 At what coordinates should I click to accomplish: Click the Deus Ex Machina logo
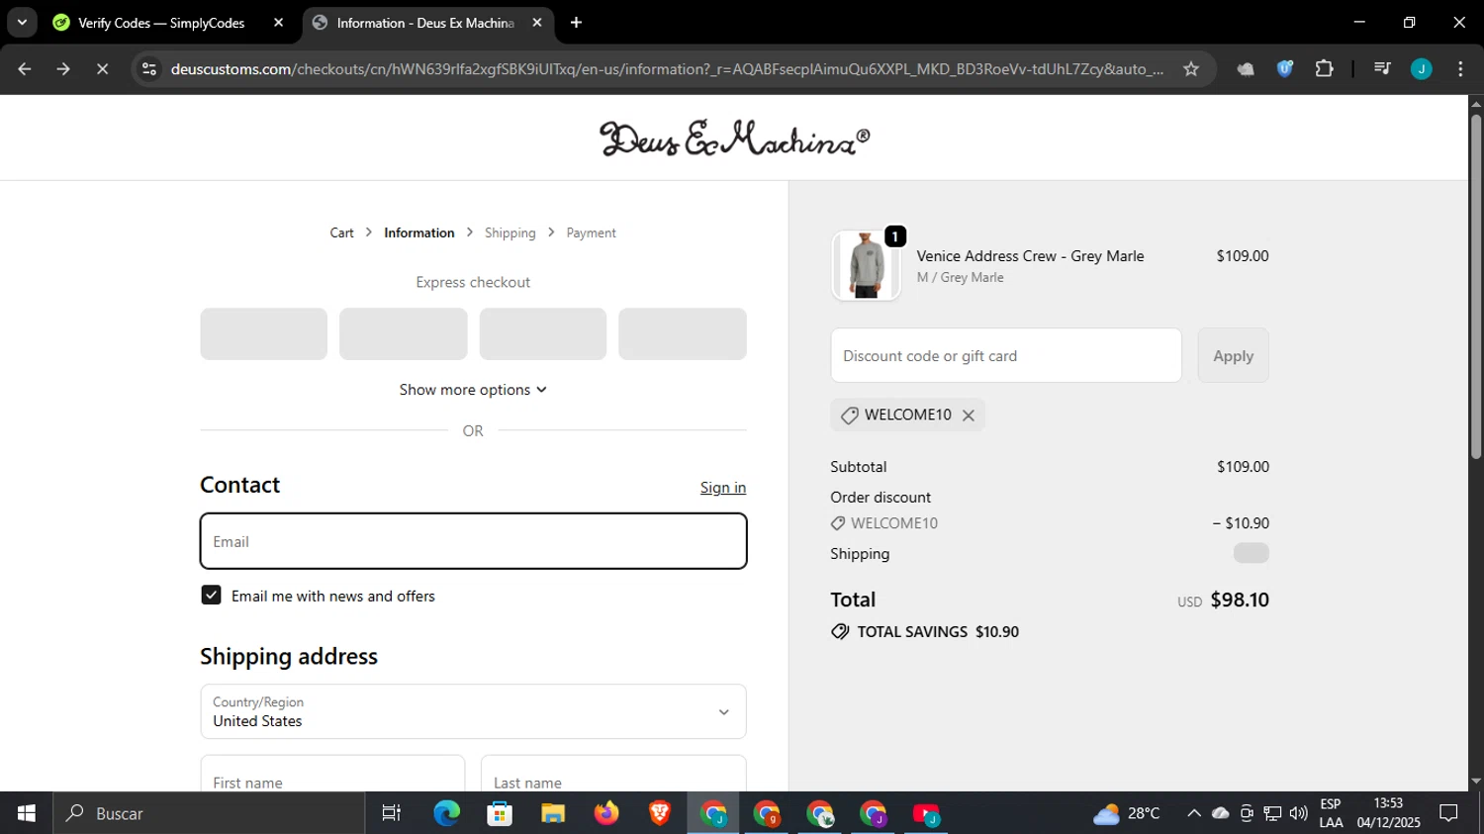coord(735,139)
